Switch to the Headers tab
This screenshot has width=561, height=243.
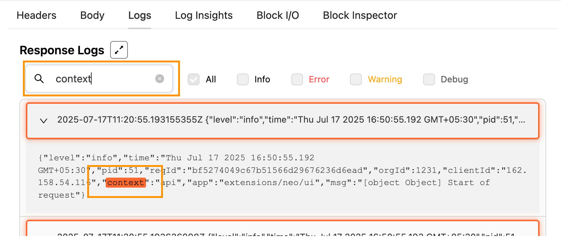click(x=37, y=16)
